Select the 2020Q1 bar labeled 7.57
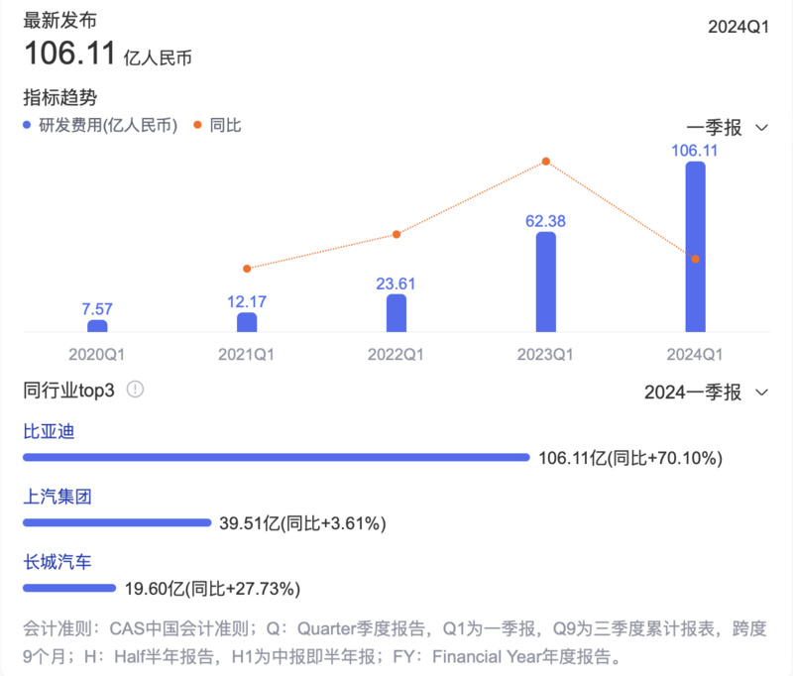 point(97,326)
